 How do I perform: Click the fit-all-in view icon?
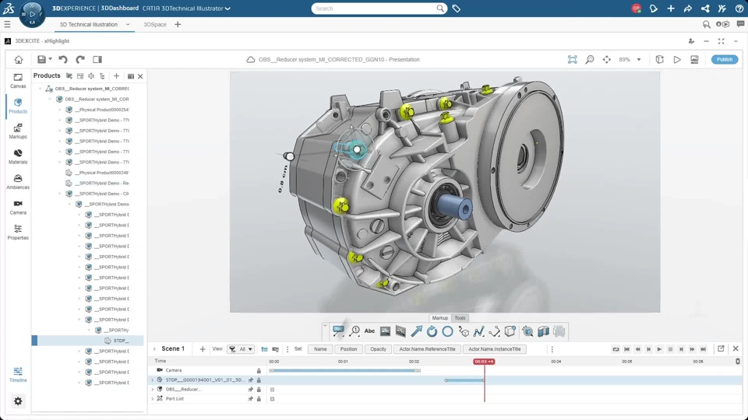point(573,59)
